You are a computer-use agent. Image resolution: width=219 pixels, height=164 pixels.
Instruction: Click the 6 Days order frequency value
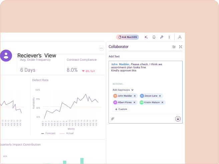coord(28,70)
